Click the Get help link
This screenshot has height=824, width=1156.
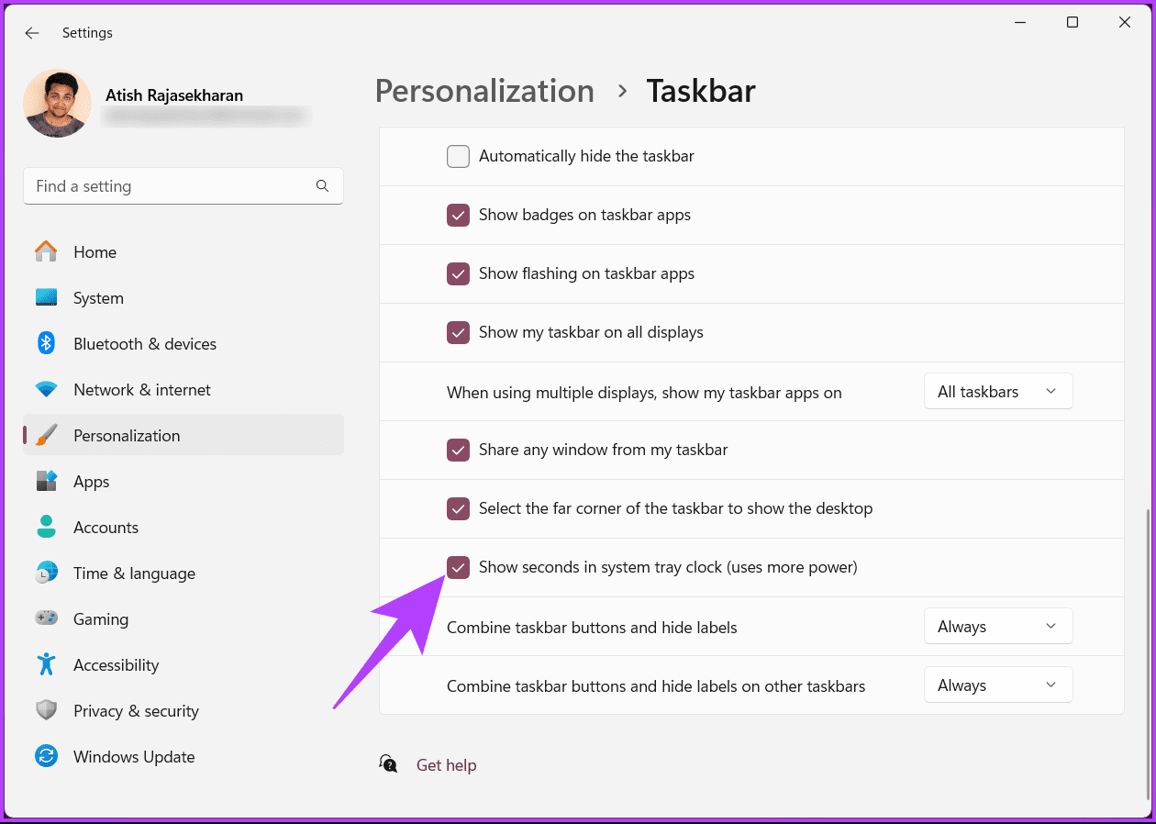click(446, 765)
